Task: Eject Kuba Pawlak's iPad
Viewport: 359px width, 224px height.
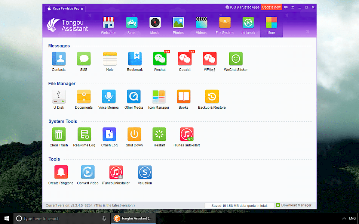Action: [x=82, y=9]
